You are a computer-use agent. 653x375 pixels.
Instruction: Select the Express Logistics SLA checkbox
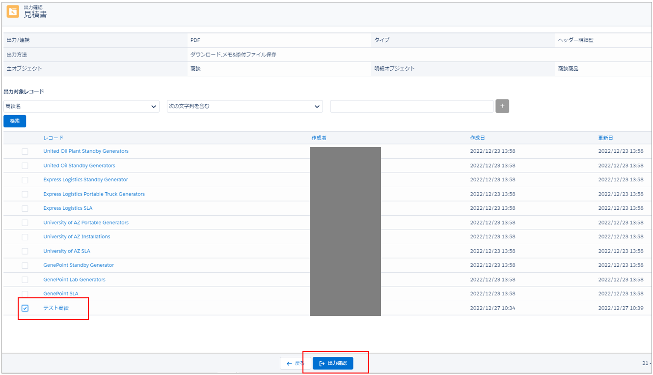tap(25, 208)
